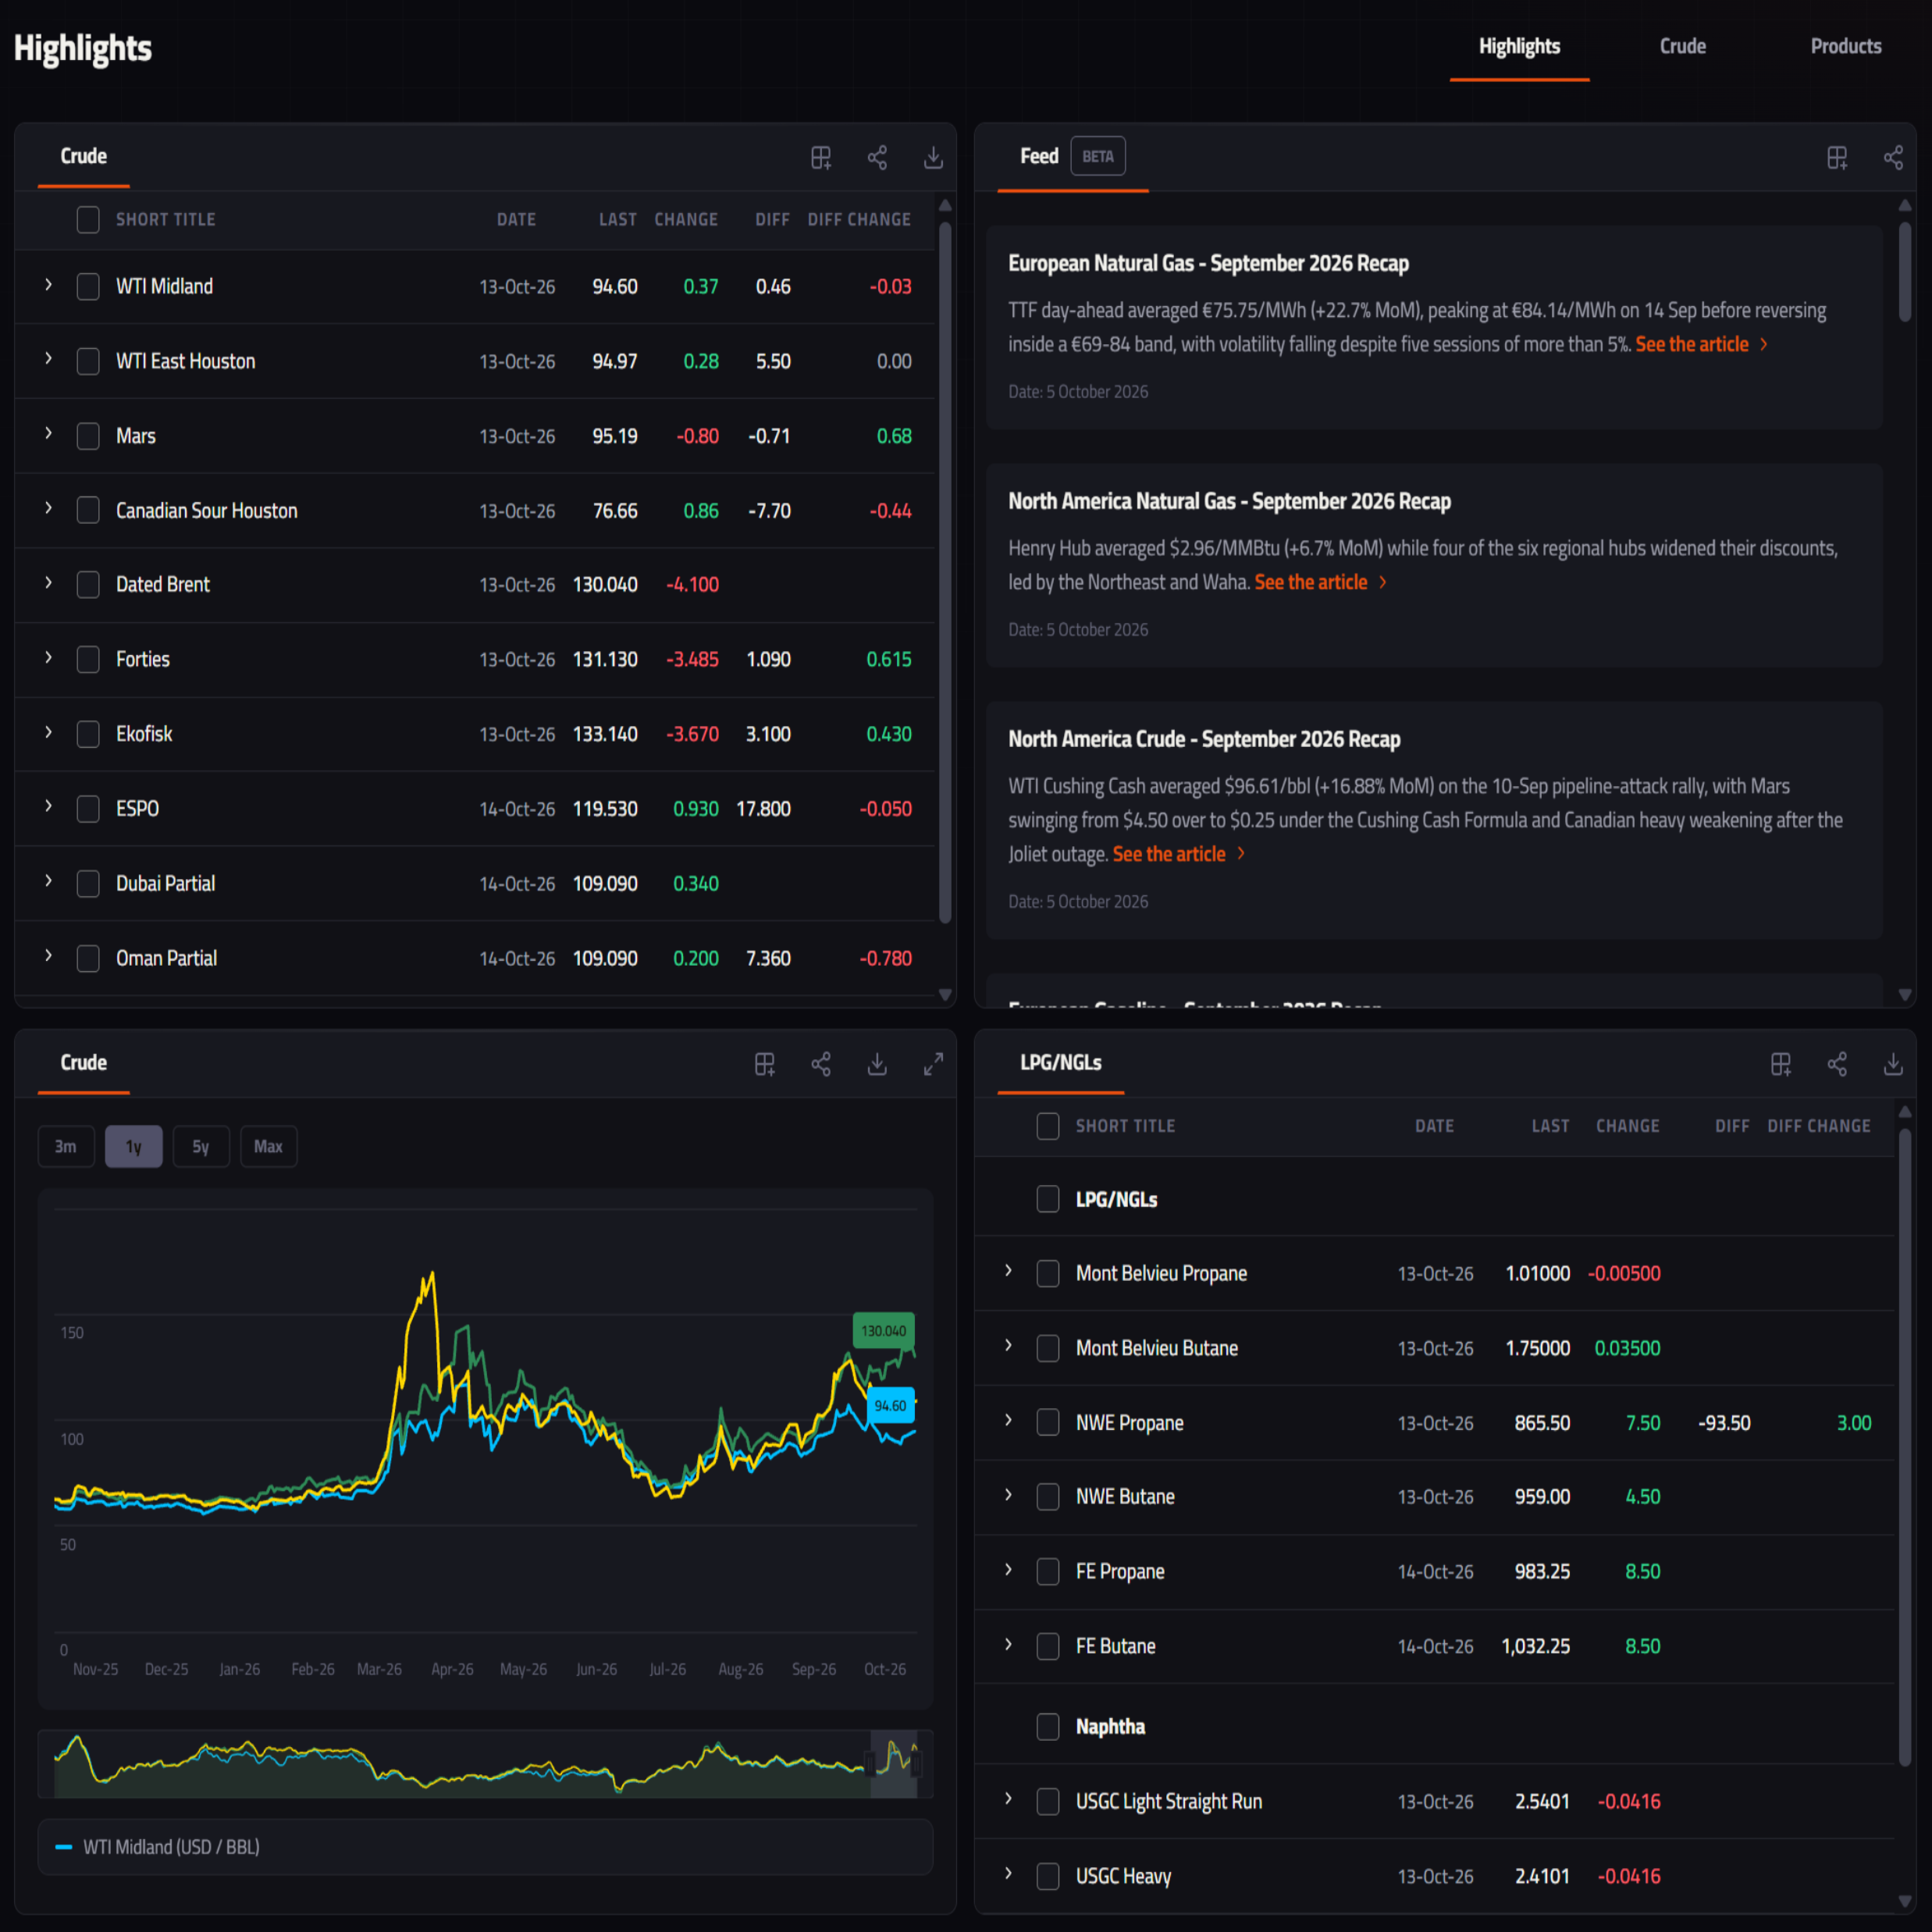The width and height of the screenshot is (1932, 1932).
Task: Set chart range to 5y
Action: (x=201, y=1147)
